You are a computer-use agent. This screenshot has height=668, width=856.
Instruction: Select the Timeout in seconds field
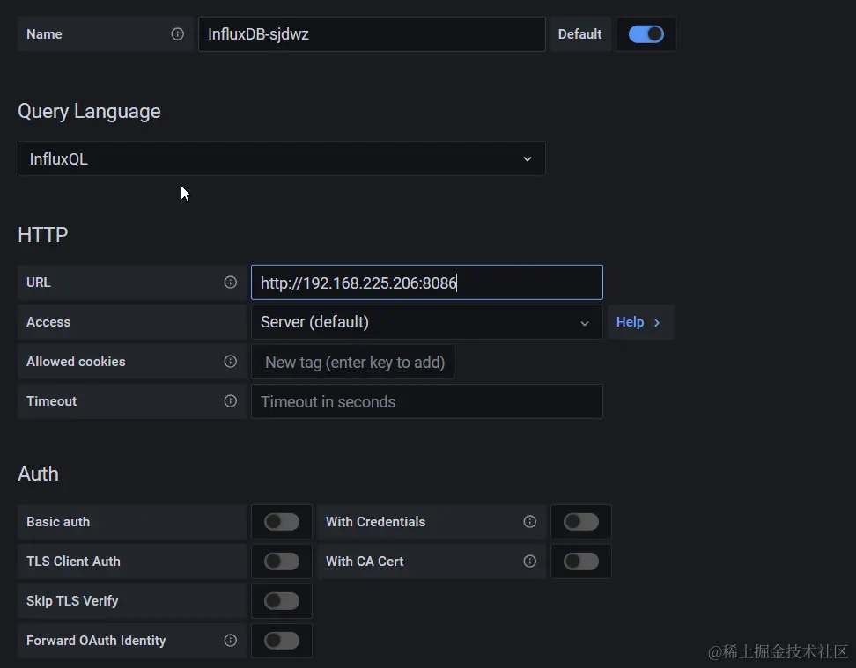coord(427,401)
